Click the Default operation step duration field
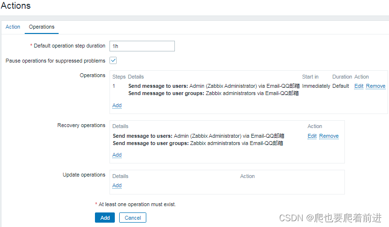 pos(142,46)
